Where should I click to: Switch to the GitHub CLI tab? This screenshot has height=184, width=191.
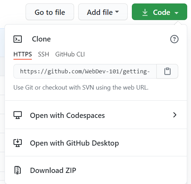(70, 54)
